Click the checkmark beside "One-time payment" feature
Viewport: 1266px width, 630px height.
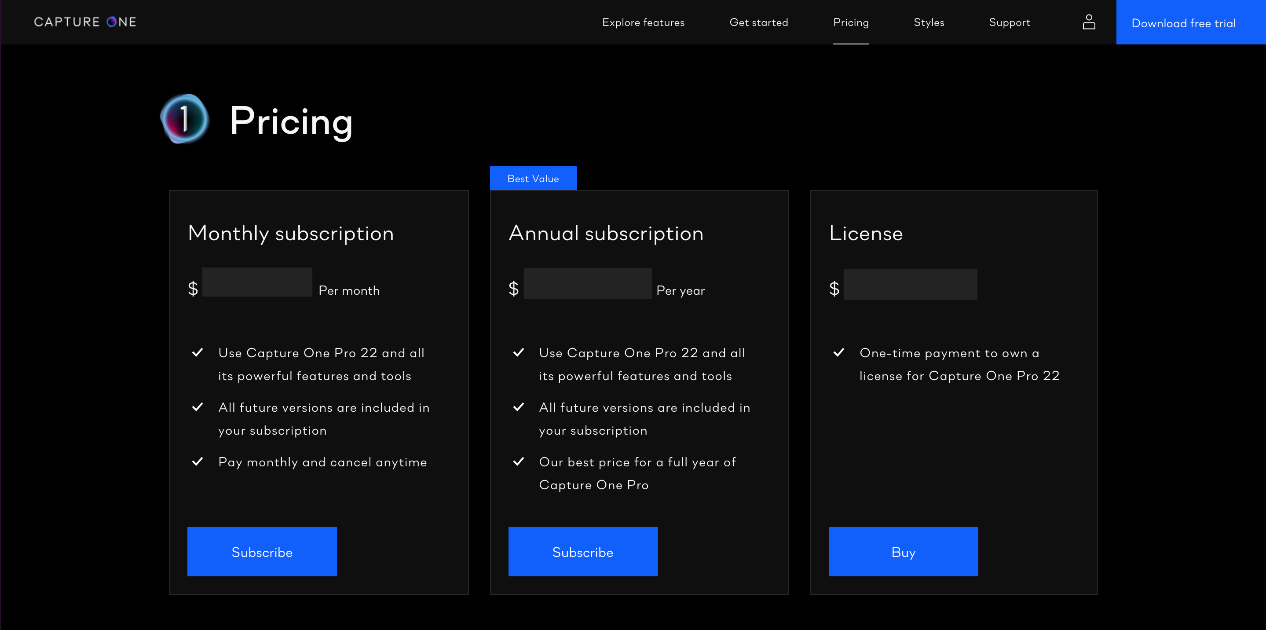click(x=839, y=352)
